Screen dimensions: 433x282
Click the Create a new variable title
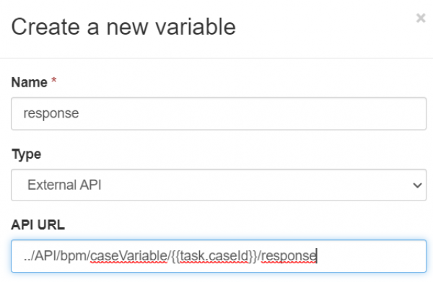click(123, 27)
